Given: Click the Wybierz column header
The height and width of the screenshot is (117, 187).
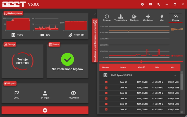Looking at the screenshot, I should pos(106,67).
